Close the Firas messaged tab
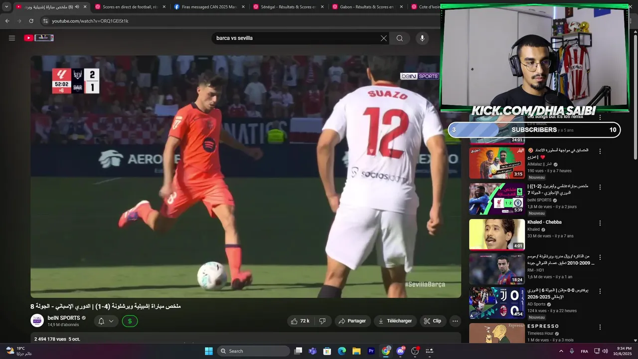 coord(243,7)
